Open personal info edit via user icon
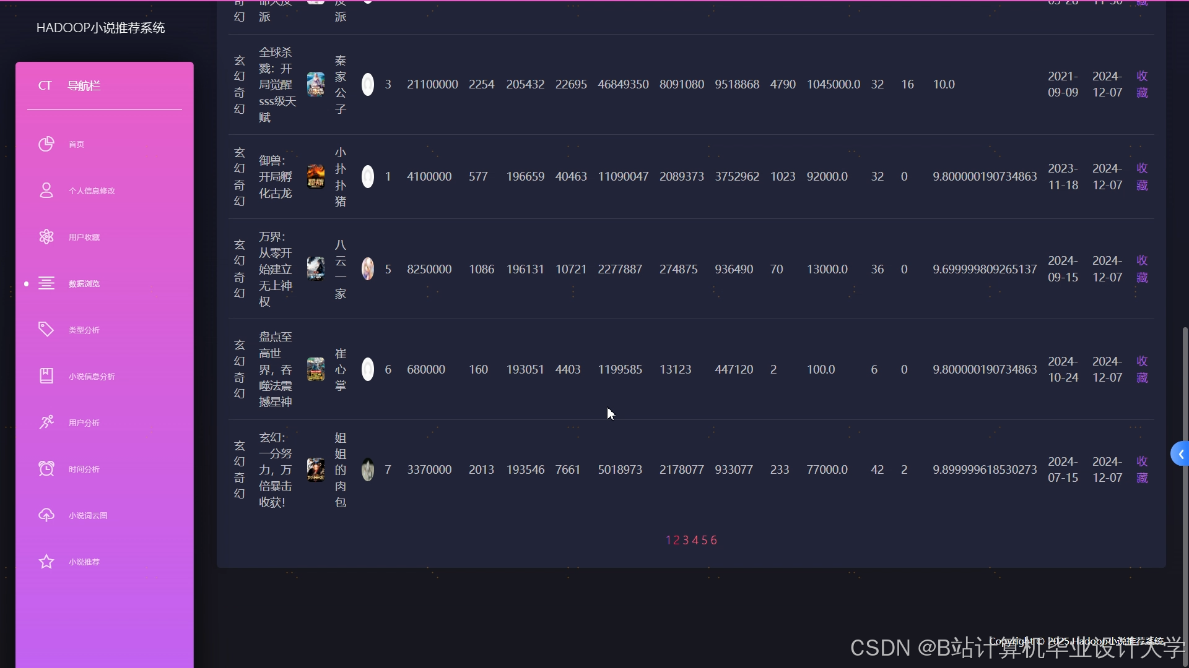 [x=46, y=191]
